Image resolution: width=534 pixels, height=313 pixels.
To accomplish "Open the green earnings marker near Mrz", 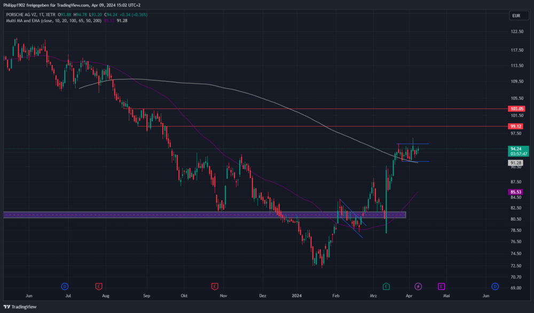I will point(386,286).
